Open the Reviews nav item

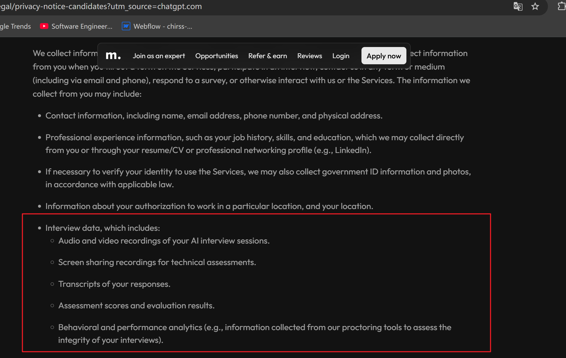point(310,56)
